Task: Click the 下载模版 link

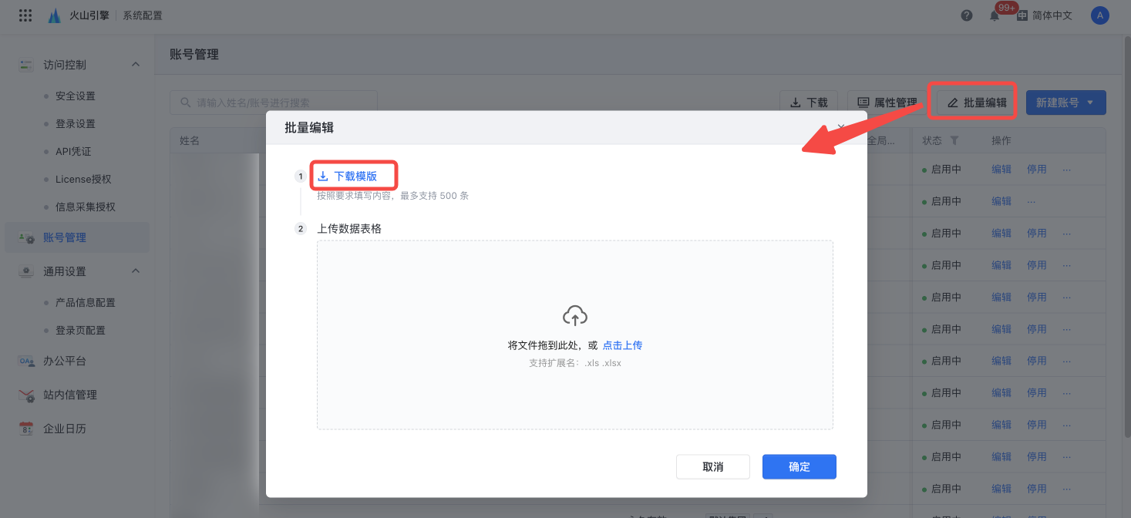Action: (x=348, y=177)
